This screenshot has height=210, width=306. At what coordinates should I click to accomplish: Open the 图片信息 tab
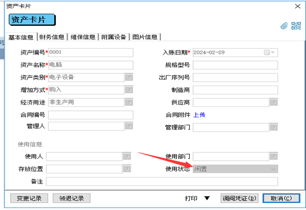[x=145, y=37]
